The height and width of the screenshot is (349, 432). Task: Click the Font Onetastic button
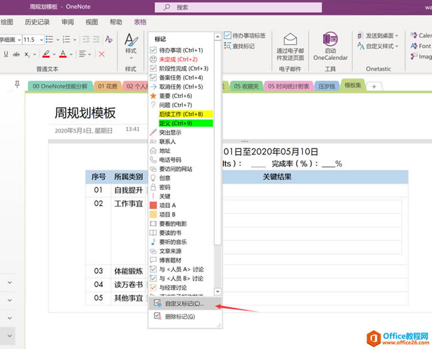(x=421, y=46)
